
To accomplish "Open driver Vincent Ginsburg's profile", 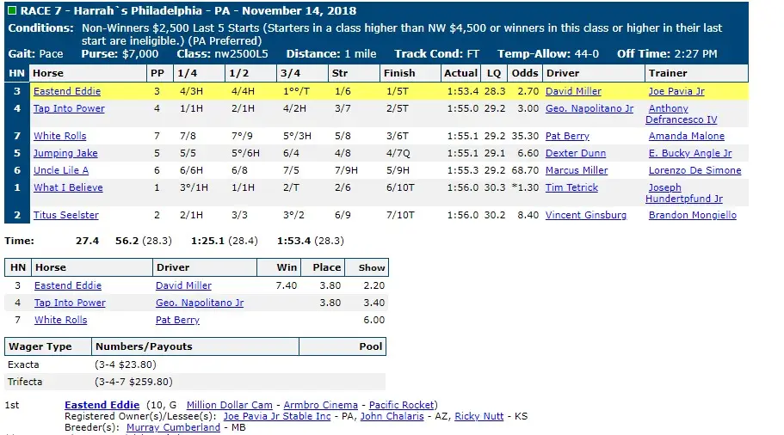I will 585,215.
